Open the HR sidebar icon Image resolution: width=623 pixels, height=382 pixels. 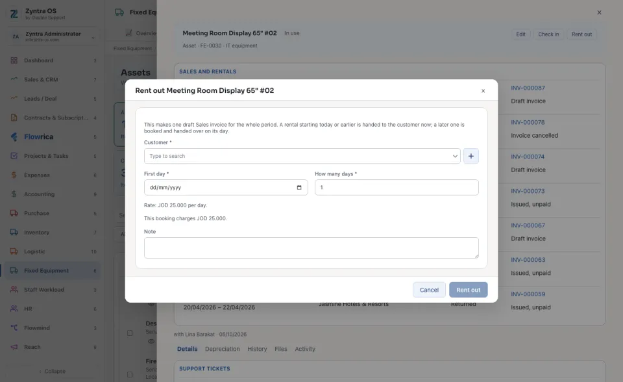(x=14, y=309)
